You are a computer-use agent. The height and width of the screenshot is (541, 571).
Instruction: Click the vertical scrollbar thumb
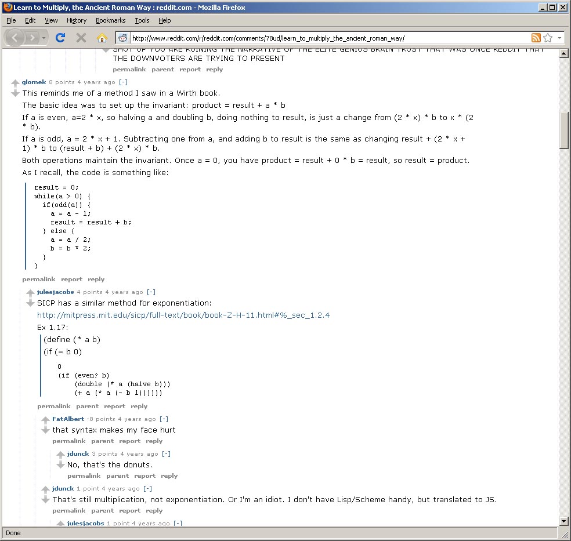pyautogui.click(x=563, y=130)
